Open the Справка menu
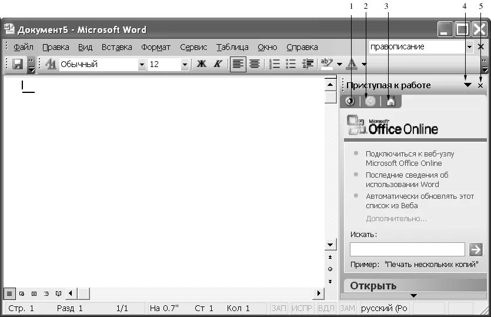 [302, 47]
